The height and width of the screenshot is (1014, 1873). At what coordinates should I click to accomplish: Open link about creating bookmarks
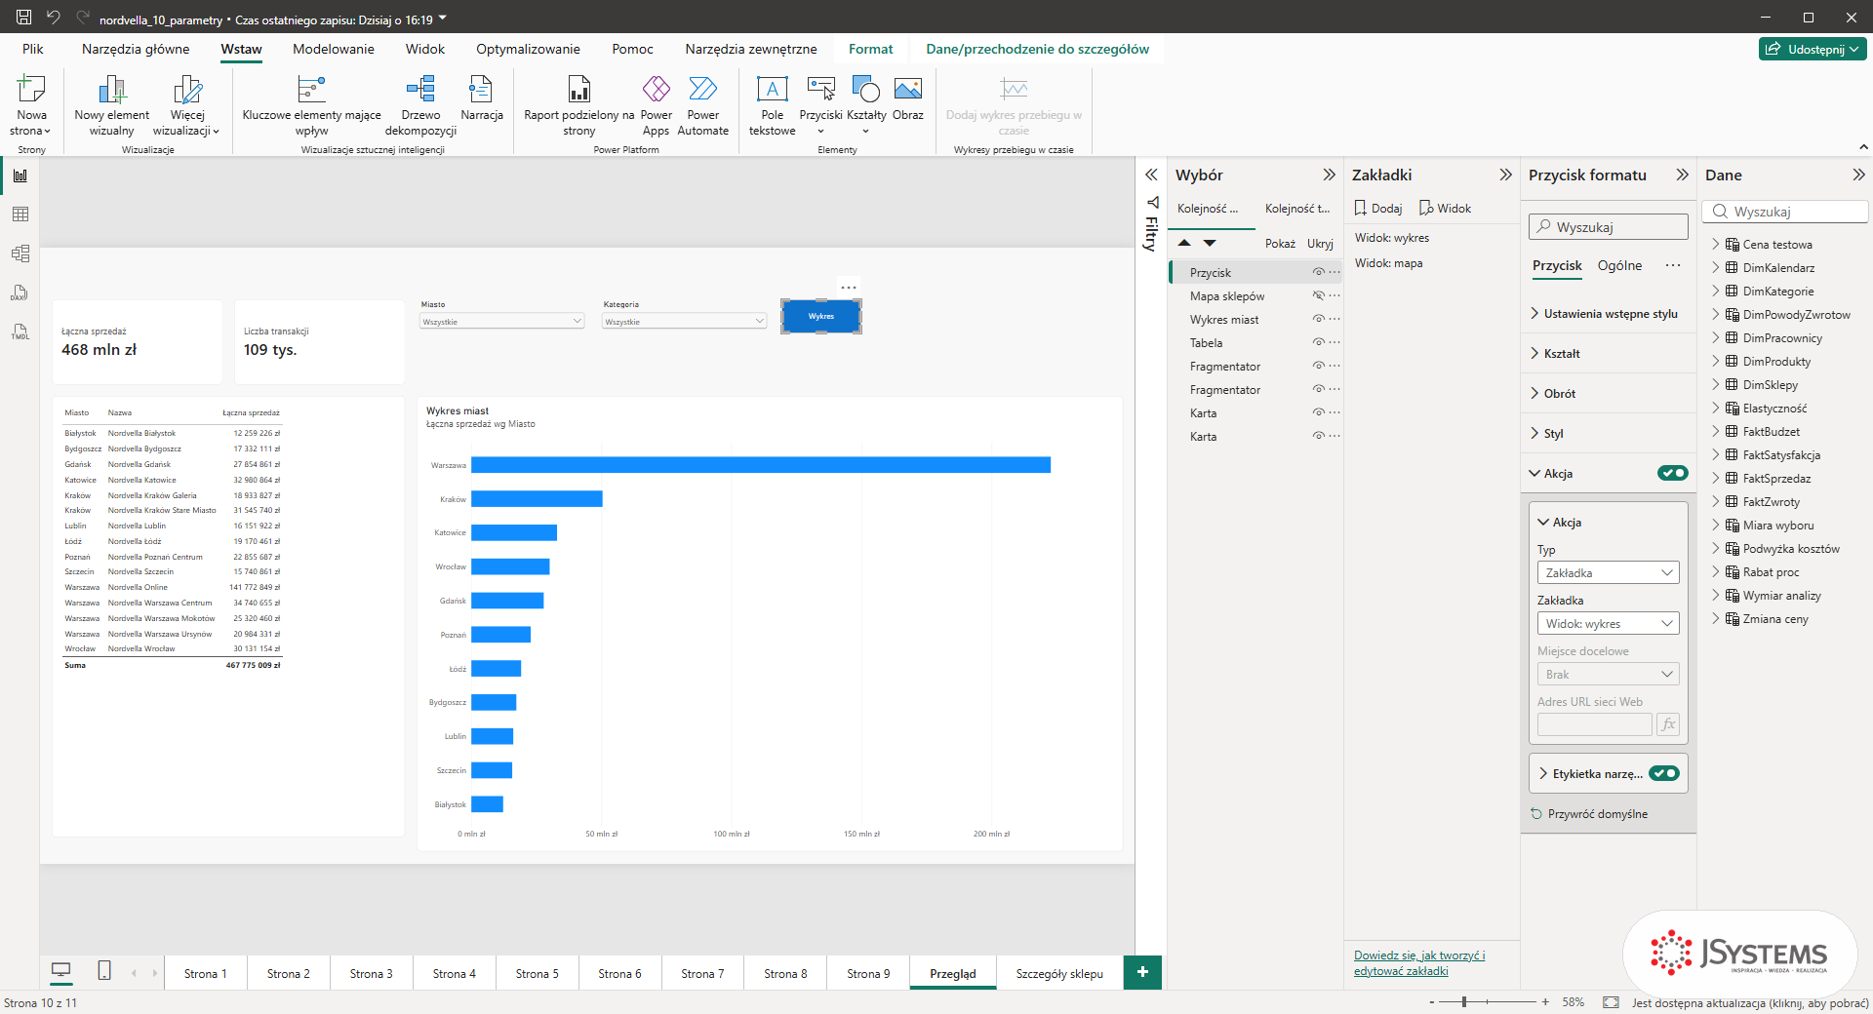[x=1419, y=962]
